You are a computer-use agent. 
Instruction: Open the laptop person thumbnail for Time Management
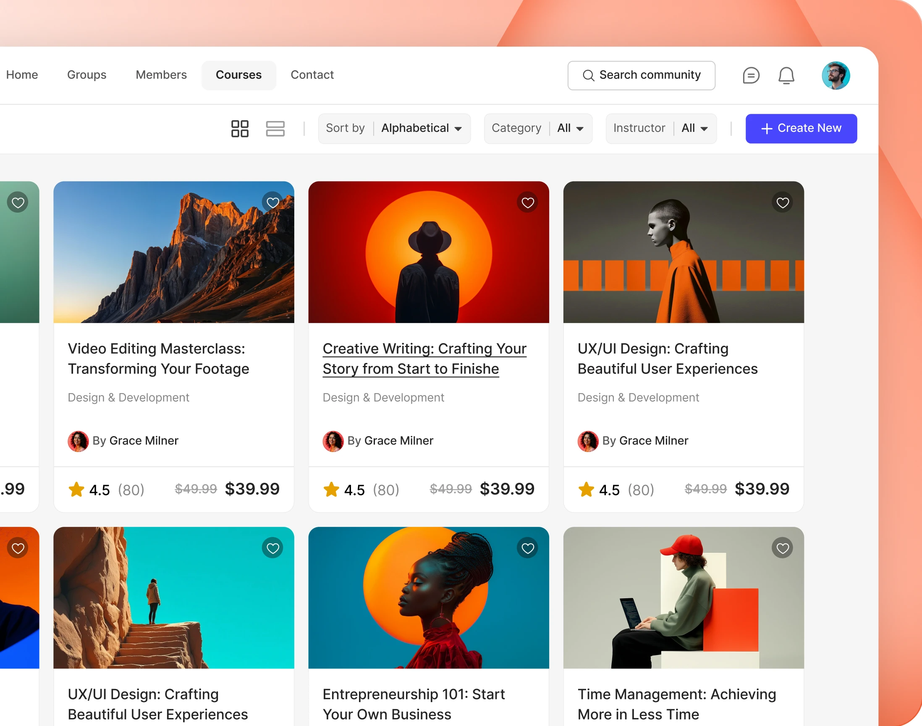(684, 597)
